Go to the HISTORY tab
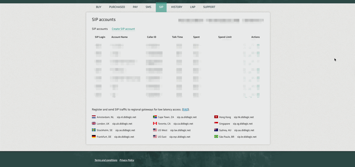355x167 pixels. [x=177, y=7]
